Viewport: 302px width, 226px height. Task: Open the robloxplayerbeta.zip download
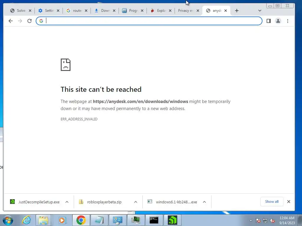tap(104, 202)
